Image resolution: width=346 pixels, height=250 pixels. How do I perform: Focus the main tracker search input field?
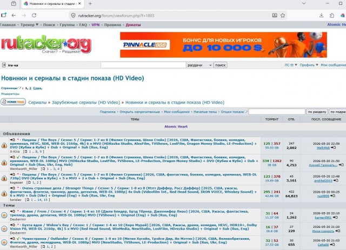[x=143, y=65]
